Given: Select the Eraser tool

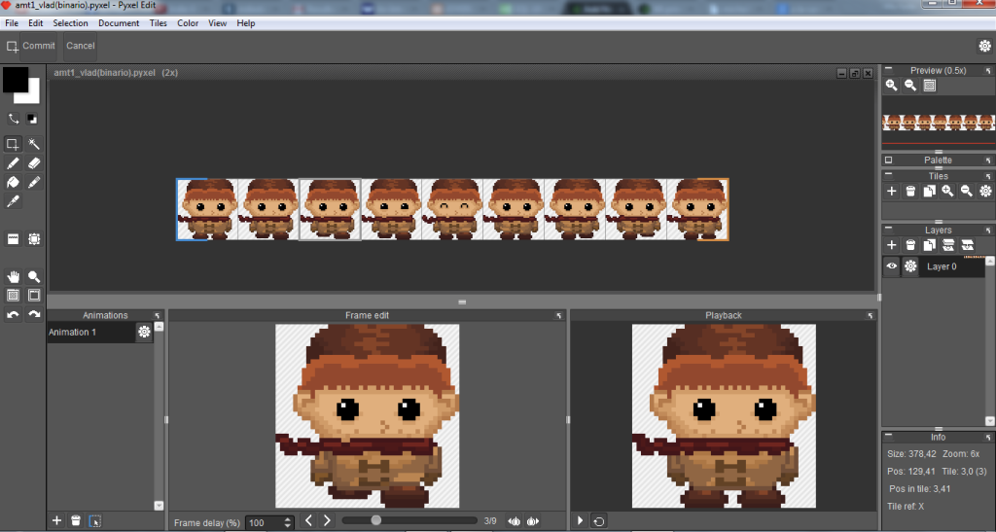Looking at the screenshot, I should click(x=34, y=163).
